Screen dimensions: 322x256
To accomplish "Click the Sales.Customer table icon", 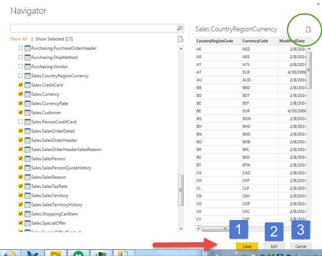I will coord(27,113).
